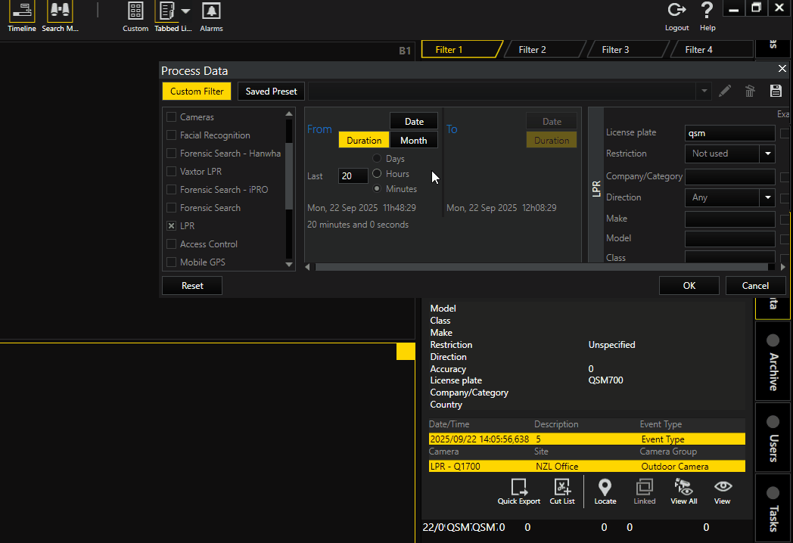The height and width of the screenshot is (543, 793).
Task: Save preset with floppy disk icon
Action: click(x=775, y=92)
